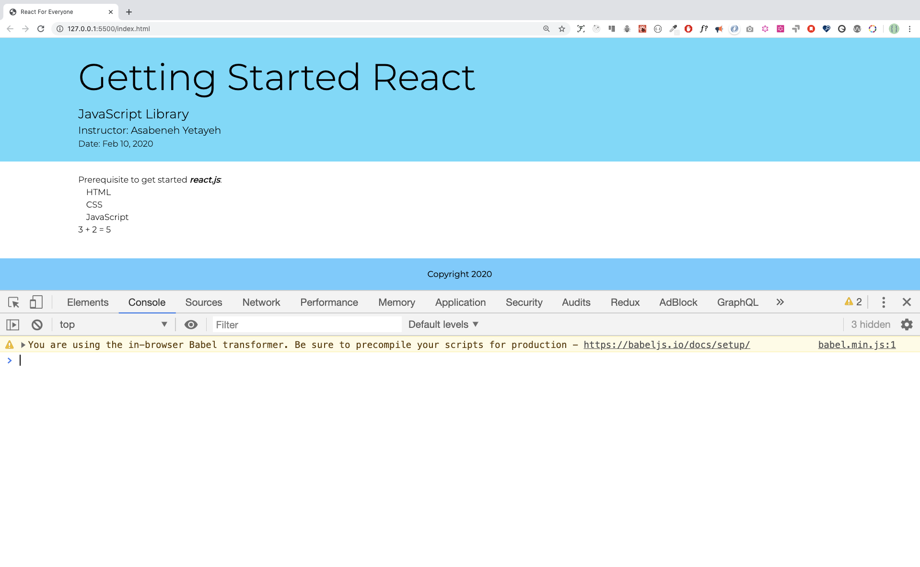Click the address bar URL
Image resolution: width=920 pixels, height=567 pixels.
(x=109, y=29)
